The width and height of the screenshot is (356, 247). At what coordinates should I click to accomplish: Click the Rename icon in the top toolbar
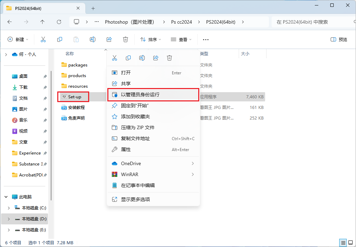(93, 39)
